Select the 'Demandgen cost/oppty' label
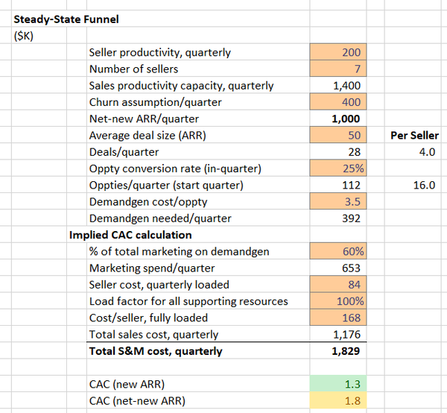 click(x=148, y=201)
